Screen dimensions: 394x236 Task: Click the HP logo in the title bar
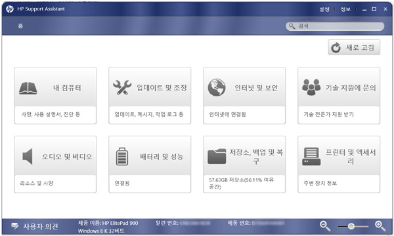point(10,9)
